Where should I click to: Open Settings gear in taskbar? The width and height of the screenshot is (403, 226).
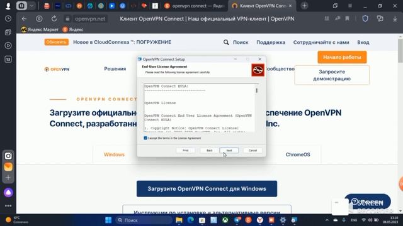pos(283,220)
